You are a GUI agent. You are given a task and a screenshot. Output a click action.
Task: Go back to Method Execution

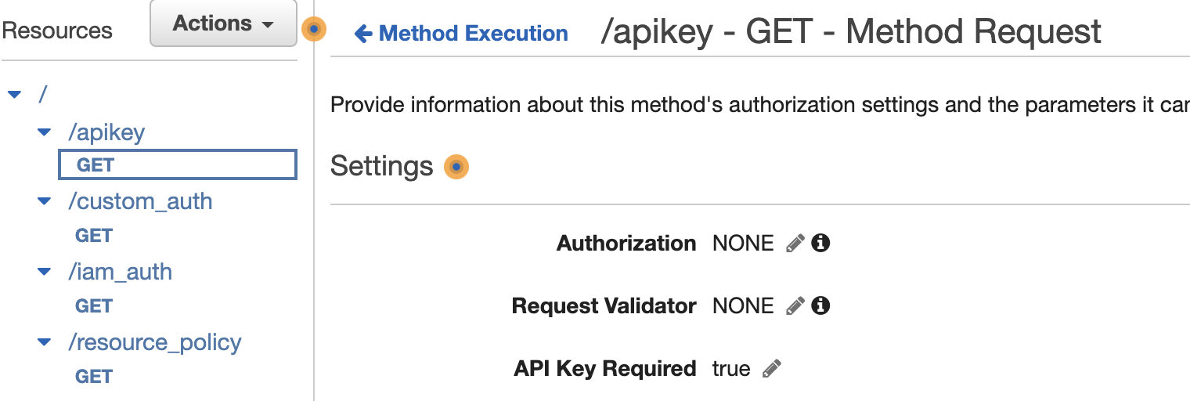click(x=473, y=34)
